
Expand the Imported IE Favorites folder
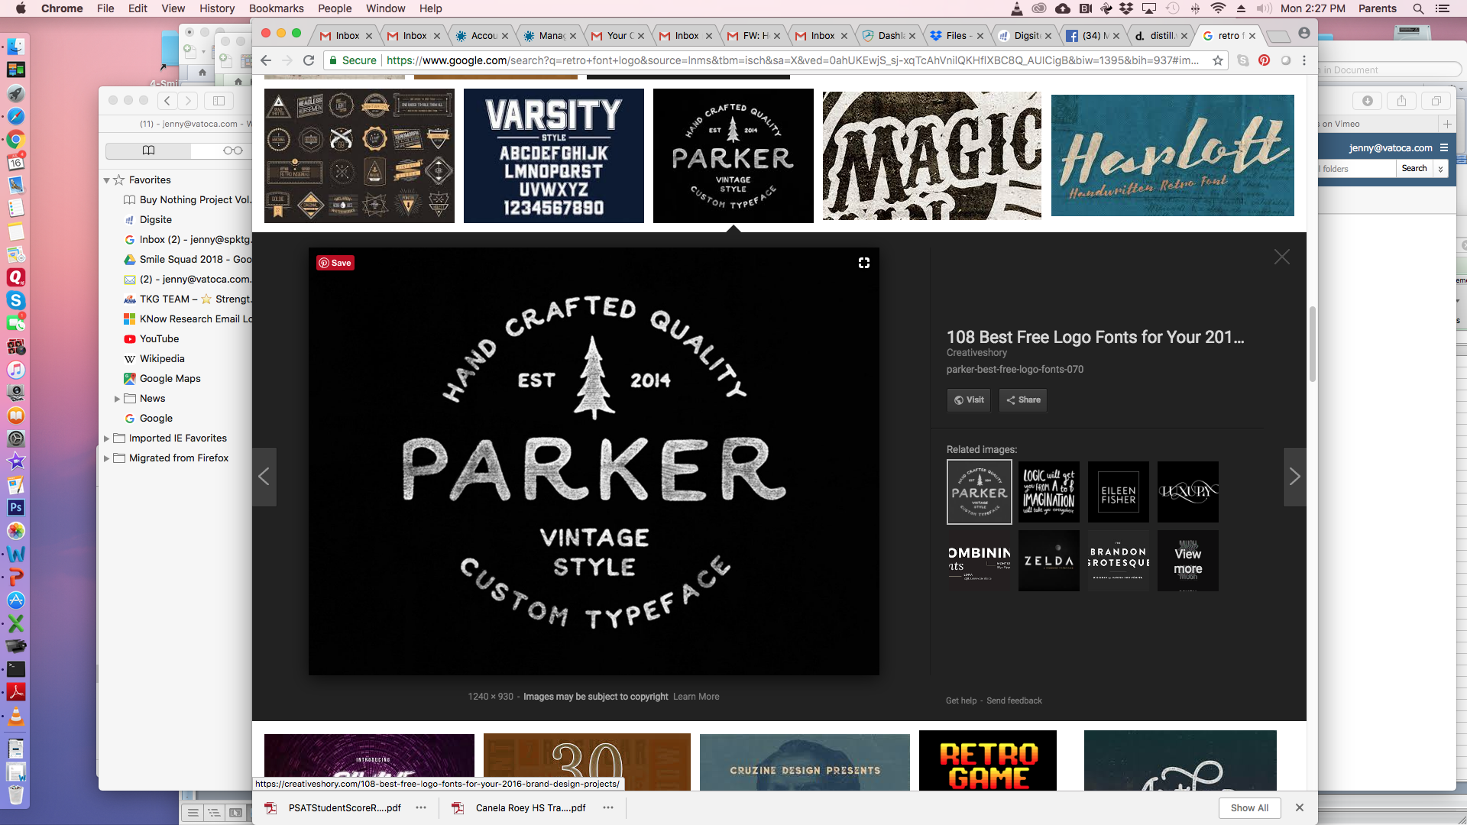pyautogui.click(x=106, y=438)
